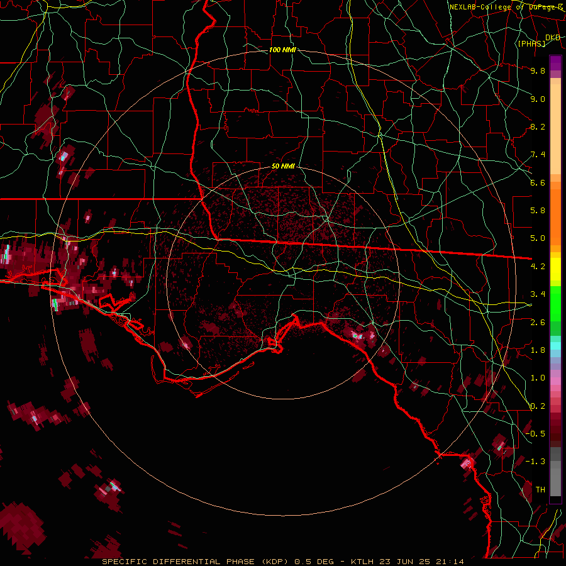Pick the bright green color bar segment

555,302
